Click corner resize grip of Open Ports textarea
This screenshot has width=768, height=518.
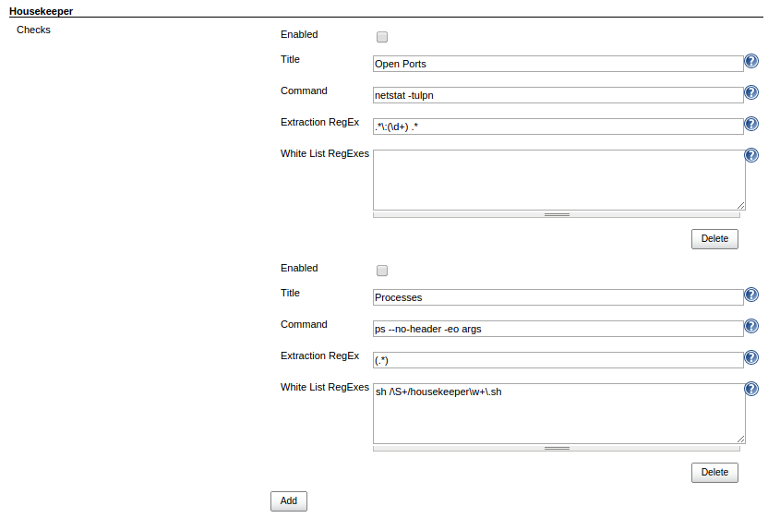click(x=740, y=206)
